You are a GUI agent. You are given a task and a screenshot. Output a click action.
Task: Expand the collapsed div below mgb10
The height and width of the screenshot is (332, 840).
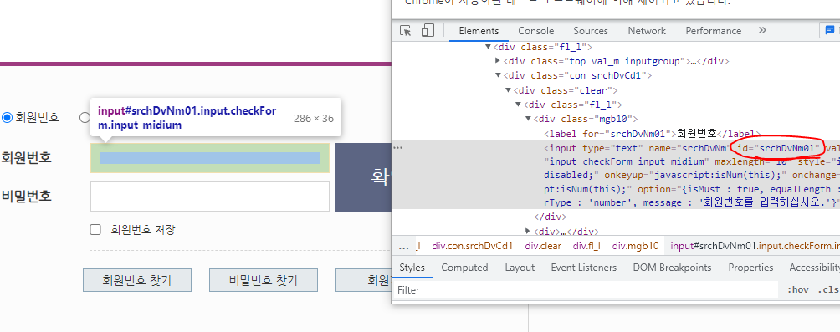pyautogui.click(x=528, y=232)
